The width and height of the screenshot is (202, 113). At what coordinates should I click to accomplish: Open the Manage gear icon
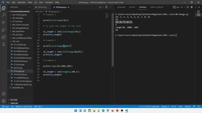[3, 101]
